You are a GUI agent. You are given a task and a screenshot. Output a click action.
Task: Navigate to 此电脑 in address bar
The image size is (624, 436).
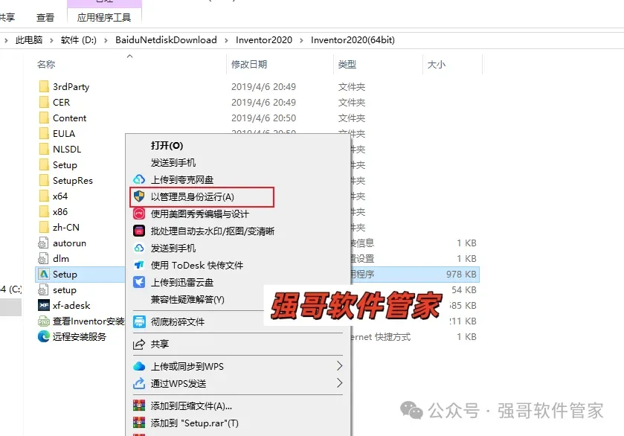tap(29, 40)
